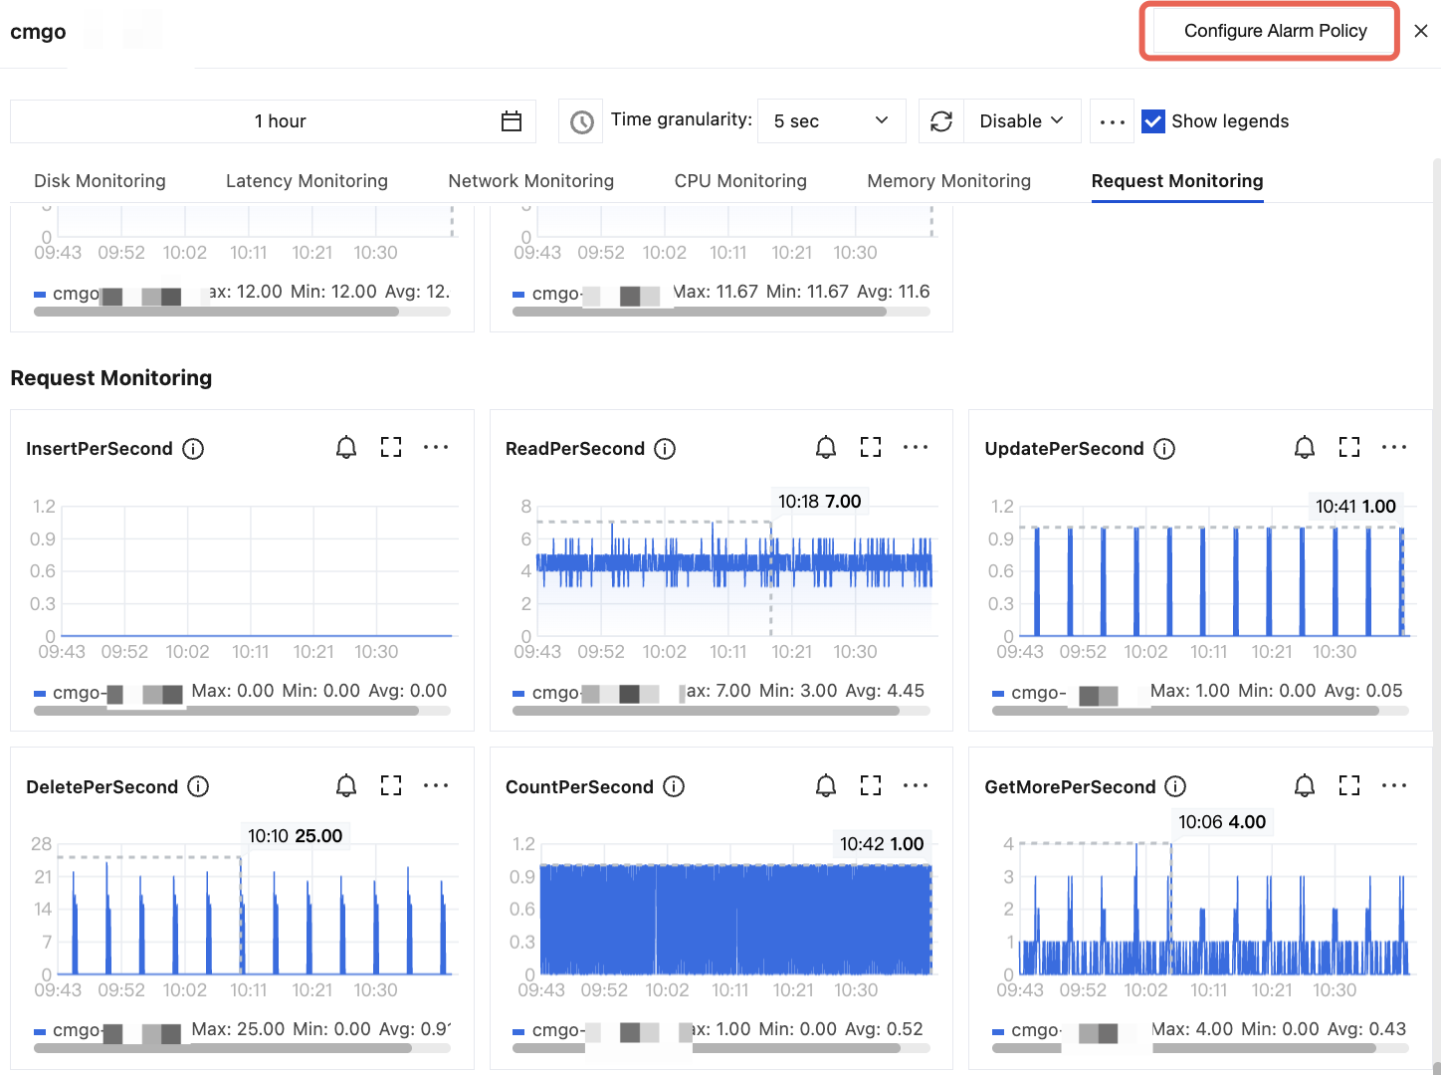Viewport: 1441px width, 1075px height.
Task: Open the Disable auto-refresh dropdown
Action: pyautogui.click(x=1022, y=121)
